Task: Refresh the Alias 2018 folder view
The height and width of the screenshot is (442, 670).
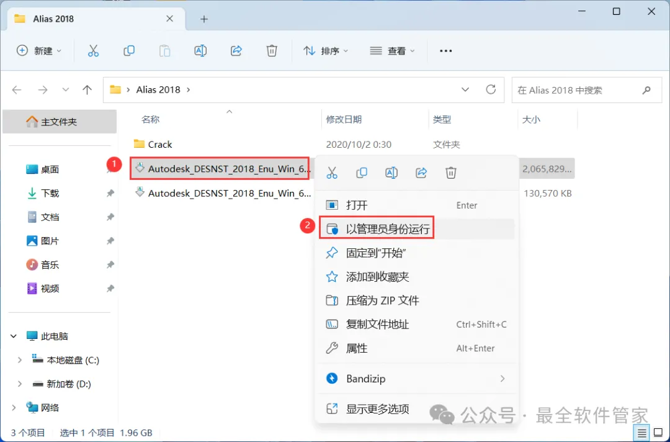Action: pos(491,89)
